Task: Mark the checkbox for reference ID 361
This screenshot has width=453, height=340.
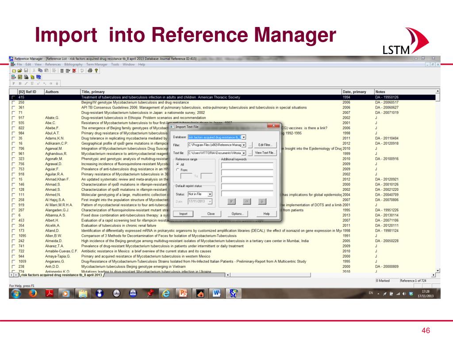Action: (13, 108)
